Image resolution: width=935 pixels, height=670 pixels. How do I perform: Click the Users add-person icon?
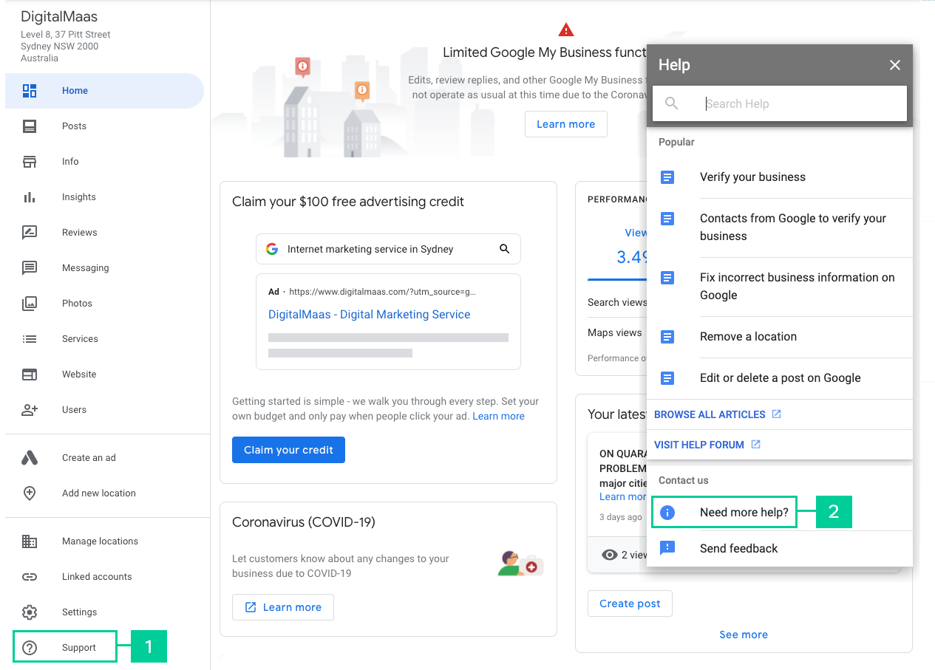[x=30, y=410]
